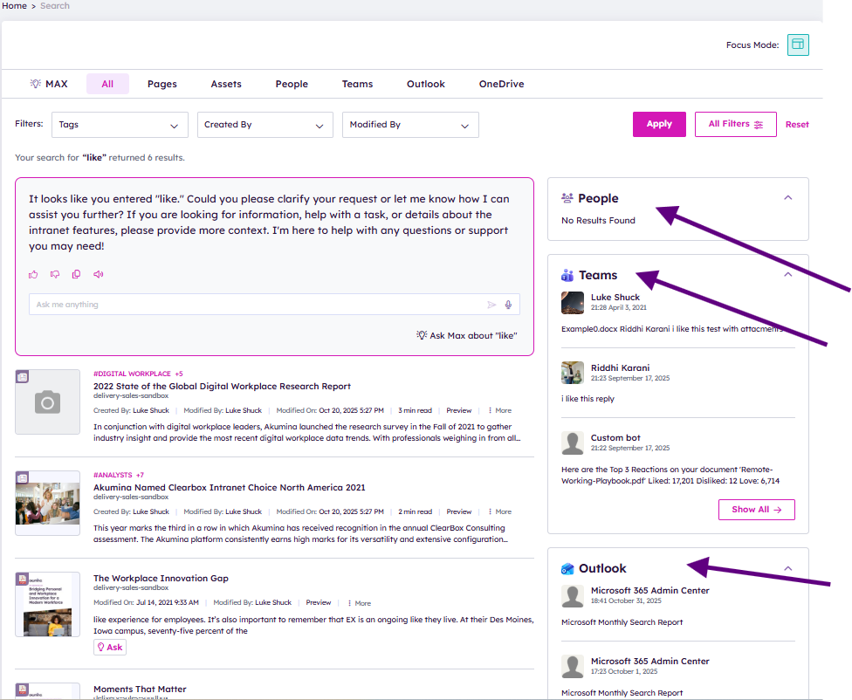Viewport: 852px width, 700px height.
Task: Open the Tags filter dropdown
Action: 120,125
